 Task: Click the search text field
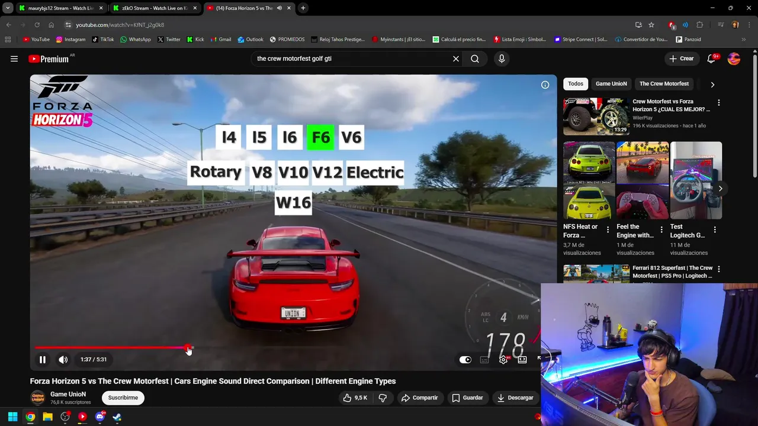point(352,59)
